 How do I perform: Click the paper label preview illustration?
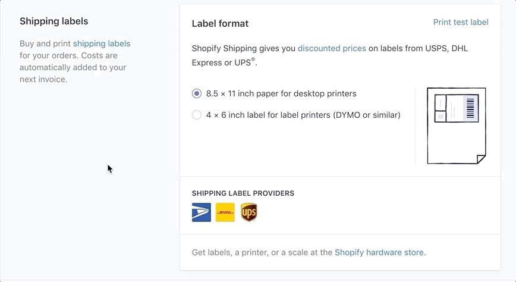coord(457,126)
